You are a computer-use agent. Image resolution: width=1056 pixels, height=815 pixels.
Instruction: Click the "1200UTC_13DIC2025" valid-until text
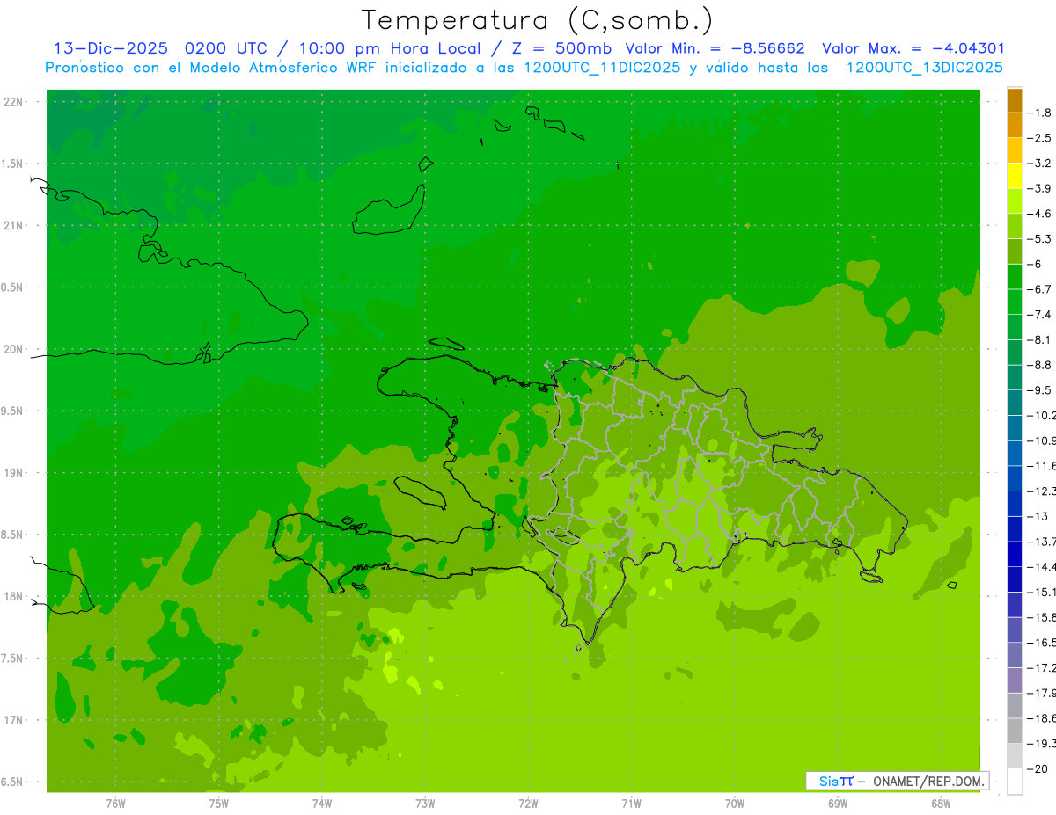[924, 68]
